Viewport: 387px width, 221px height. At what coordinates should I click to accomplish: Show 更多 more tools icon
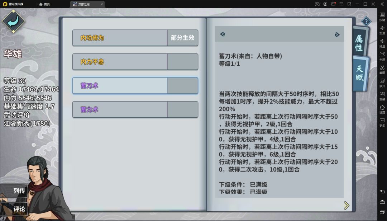382,122
